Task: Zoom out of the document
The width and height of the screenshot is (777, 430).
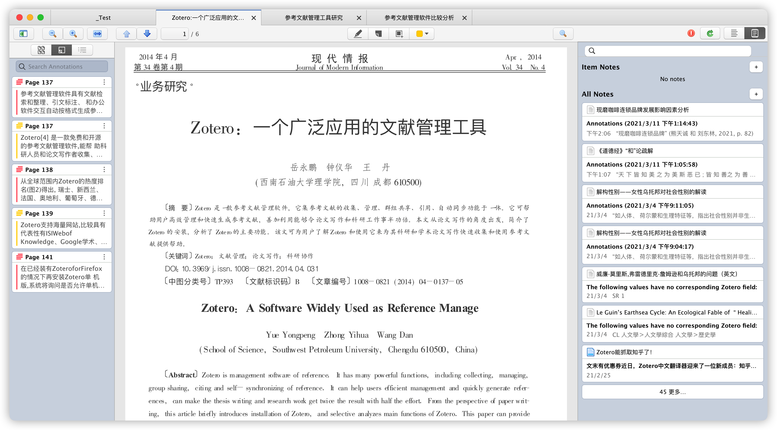Action: point(52,33)
